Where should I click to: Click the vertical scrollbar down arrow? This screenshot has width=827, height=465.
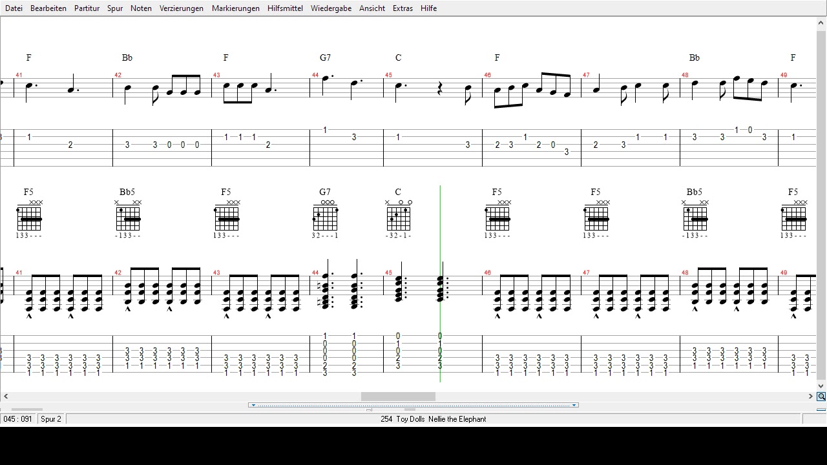pyautogui.click(x=821, y=386)
